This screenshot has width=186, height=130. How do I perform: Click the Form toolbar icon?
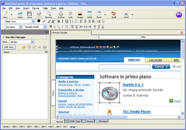click(x=99, y=15)
